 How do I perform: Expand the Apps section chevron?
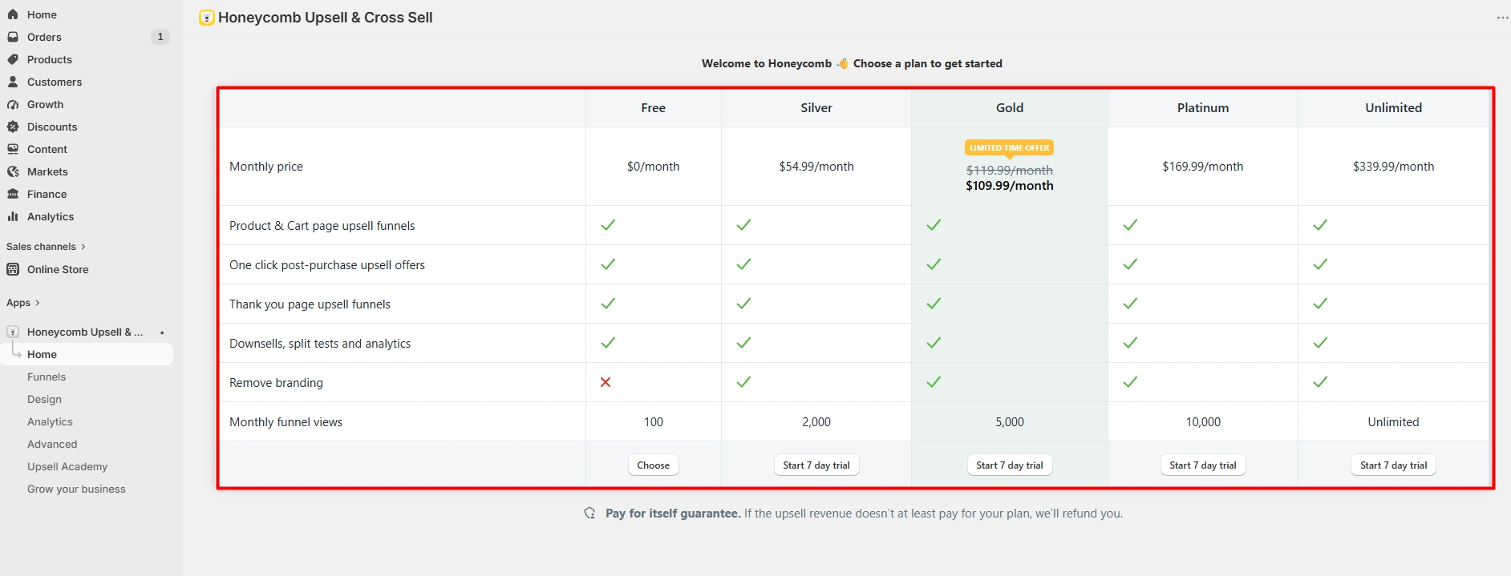coord(37,303)
